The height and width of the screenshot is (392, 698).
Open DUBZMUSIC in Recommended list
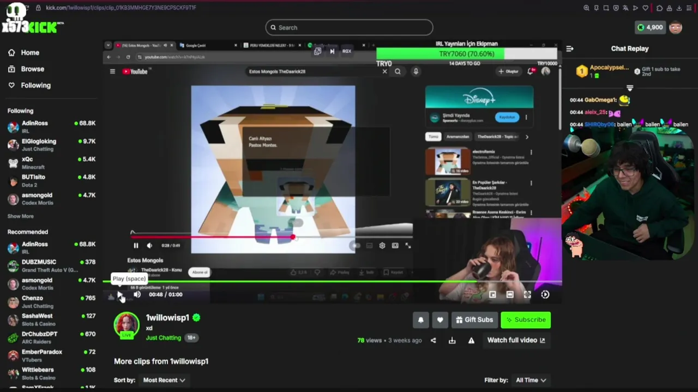(51, 266)
